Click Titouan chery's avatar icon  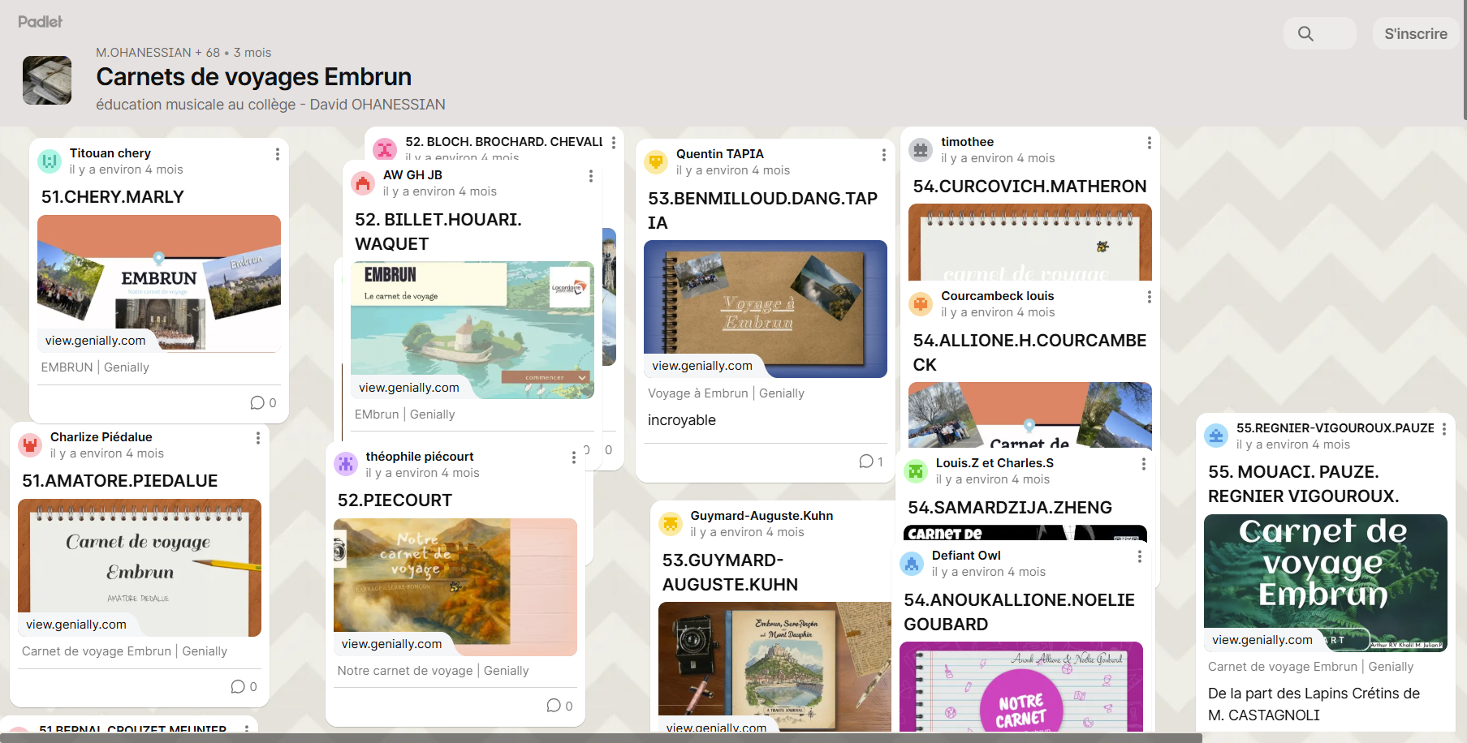click(50, 161)
